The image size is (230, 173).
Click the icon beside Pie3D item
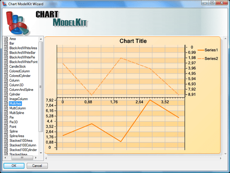6,122
